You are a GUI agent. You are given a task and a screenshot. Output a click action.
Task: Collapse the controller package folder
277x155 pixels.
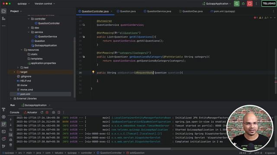[x=29, y=19]
